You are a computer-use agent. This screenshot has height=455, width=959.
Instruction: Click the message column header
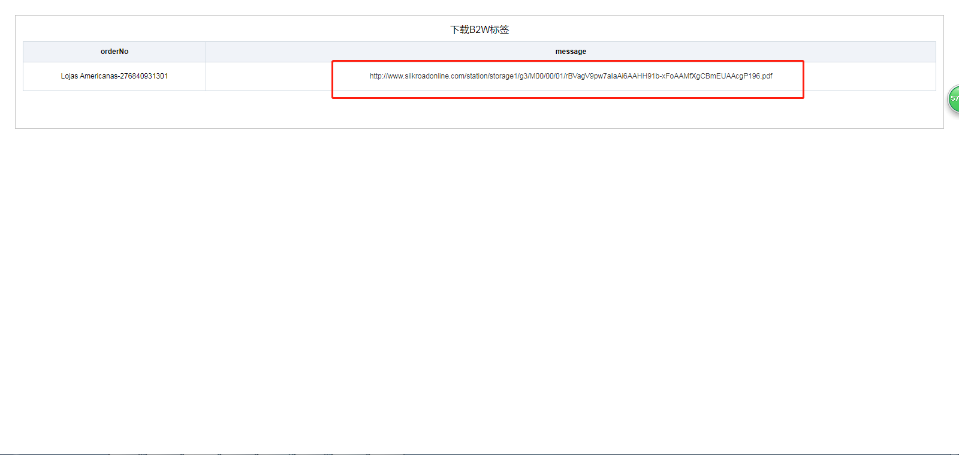[571, 52]
